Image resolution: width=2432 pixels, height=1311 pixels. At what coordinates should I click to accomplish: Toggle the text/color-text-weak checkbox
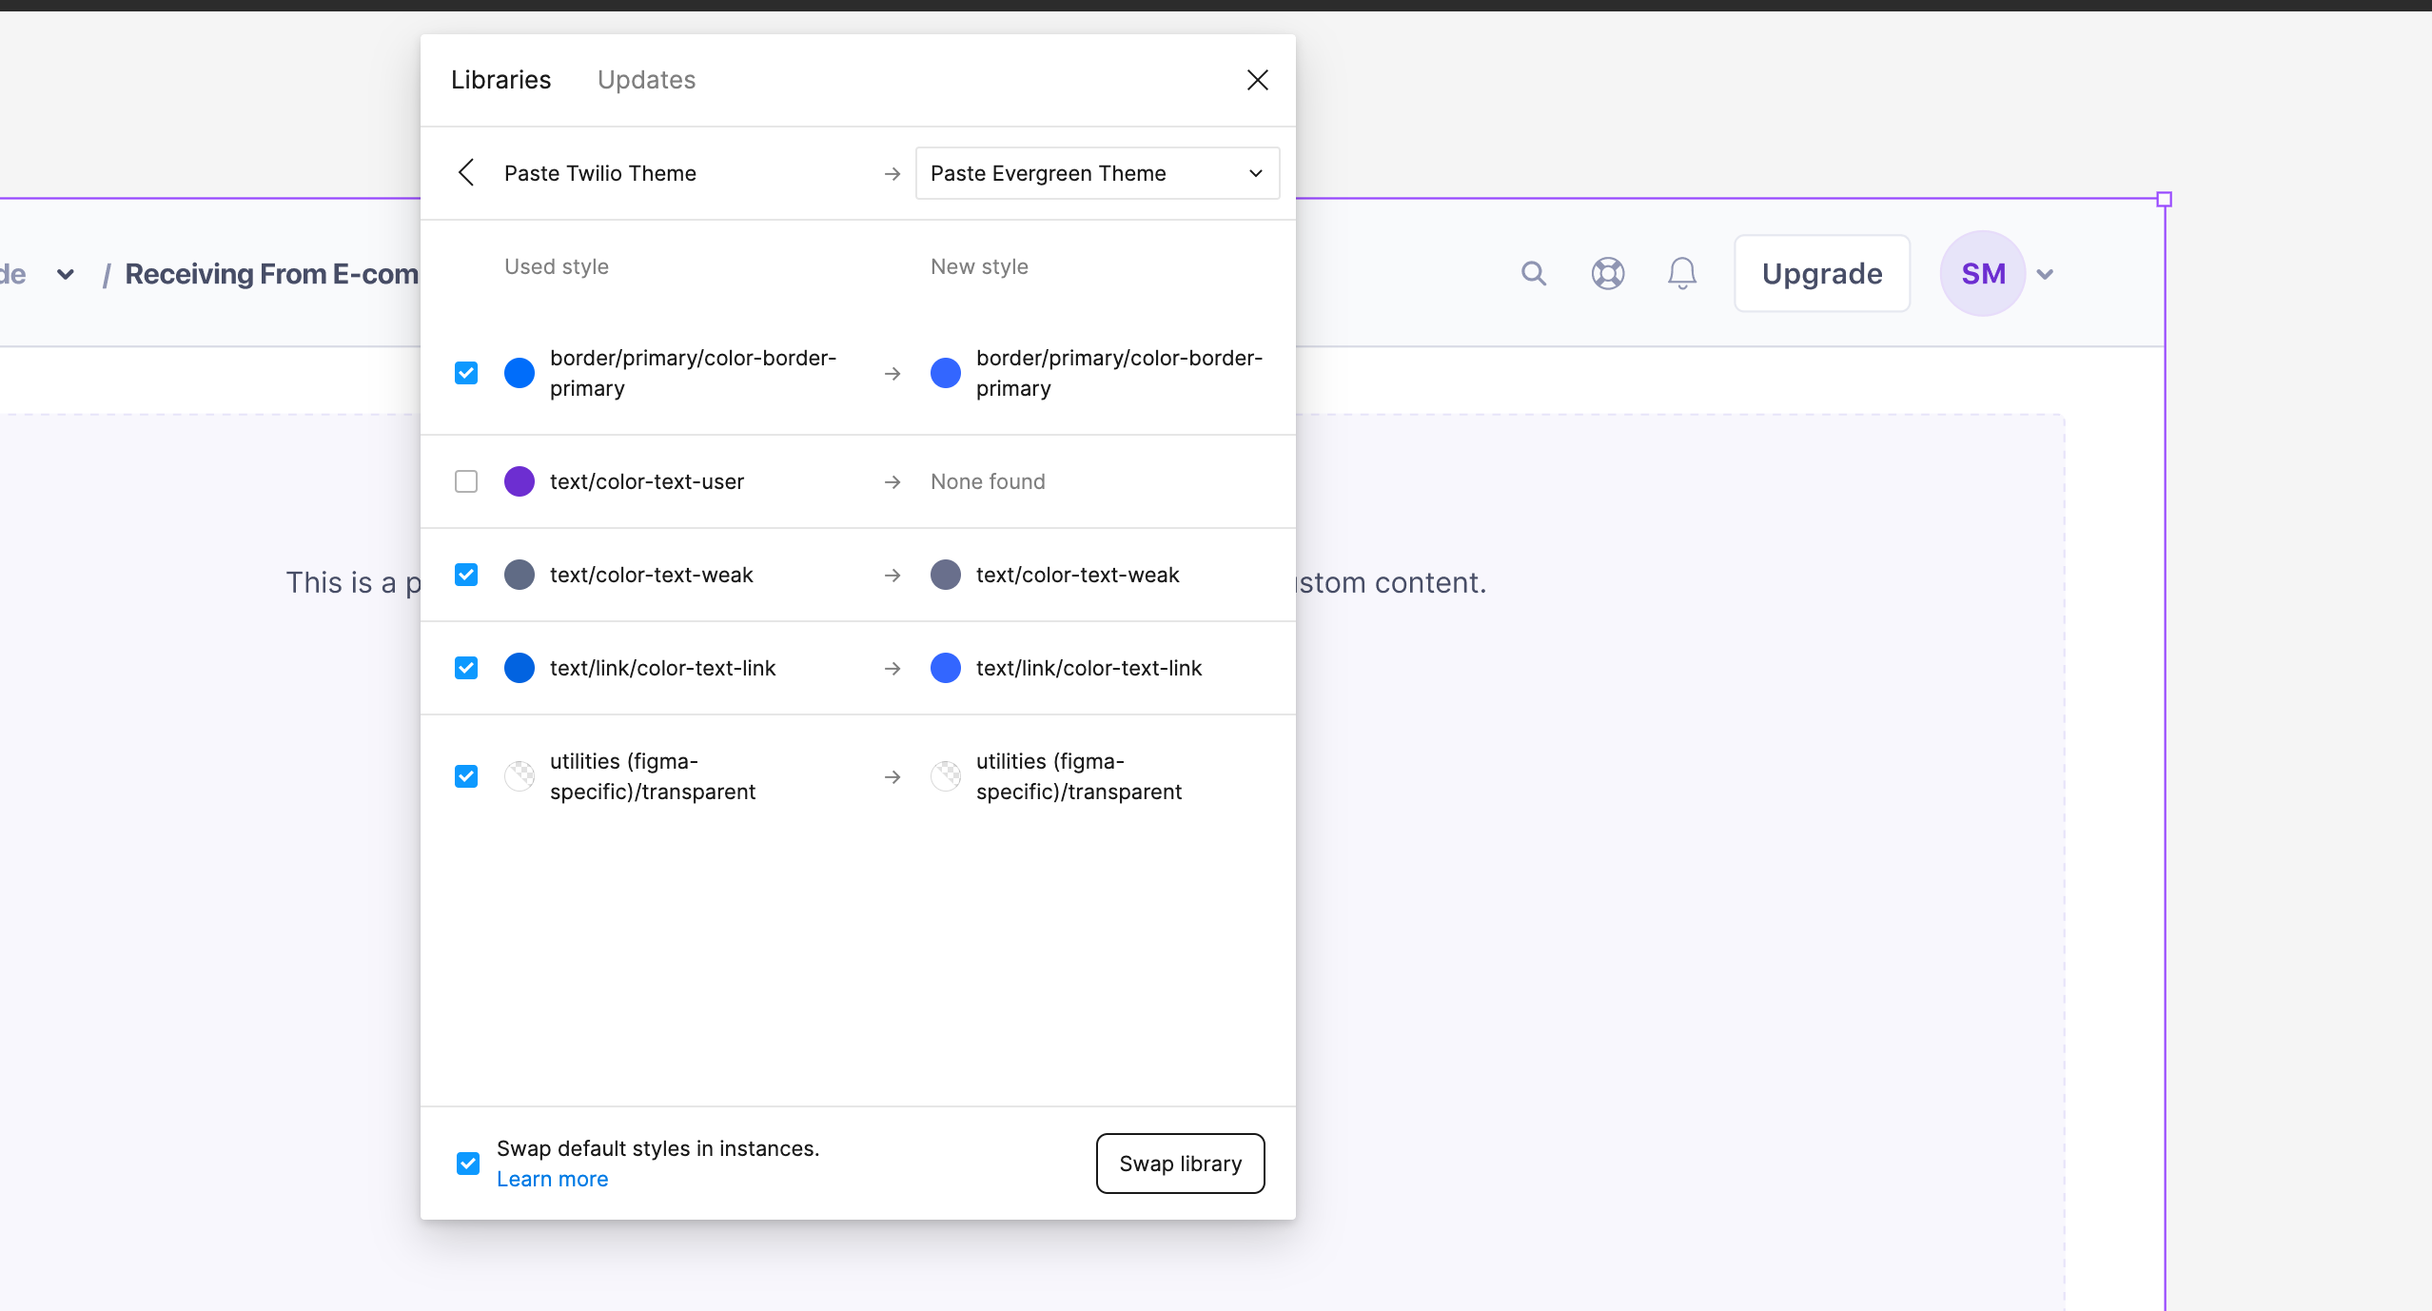point(466,575)
